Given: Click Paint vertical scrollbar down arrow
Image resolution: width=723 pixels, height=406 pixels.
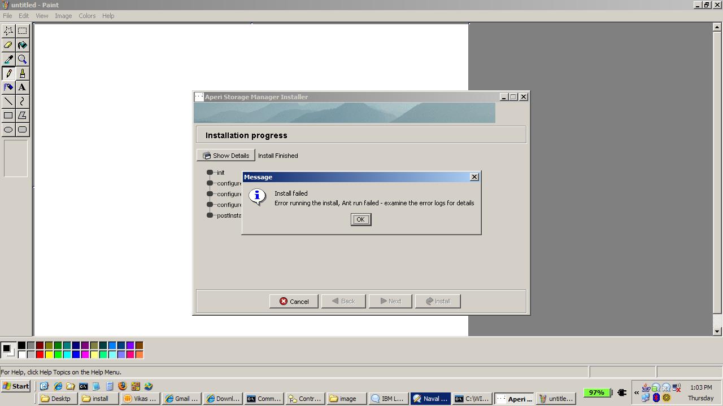Looking at the screenshot, I should point(717,332).
